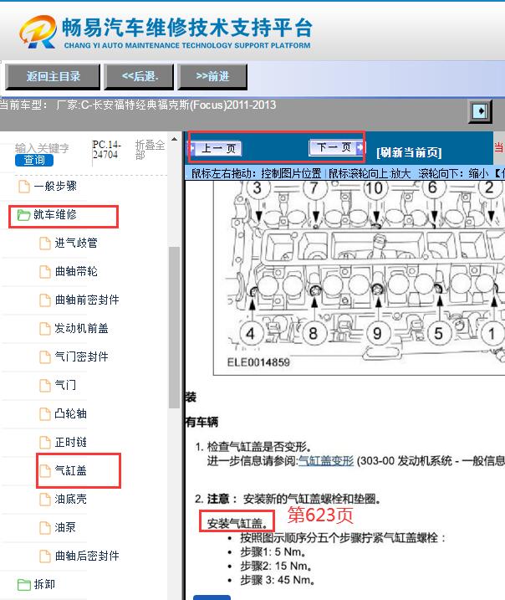
Task: Focus the 输入关键字 search field
Action: point(42,148)
